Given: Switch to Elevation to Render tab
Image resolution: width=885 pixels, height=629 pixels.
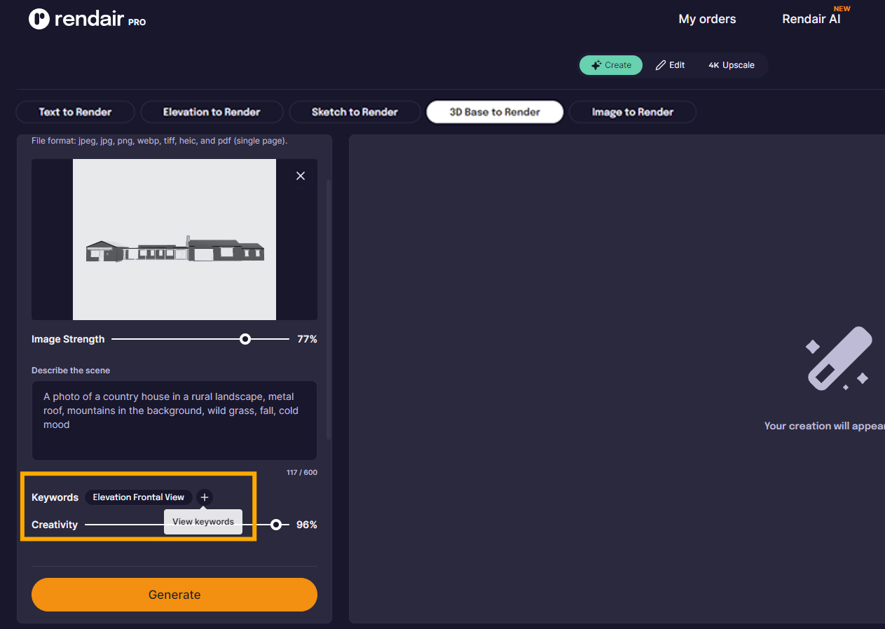Looking at the screenshot, I should point(212,112).
